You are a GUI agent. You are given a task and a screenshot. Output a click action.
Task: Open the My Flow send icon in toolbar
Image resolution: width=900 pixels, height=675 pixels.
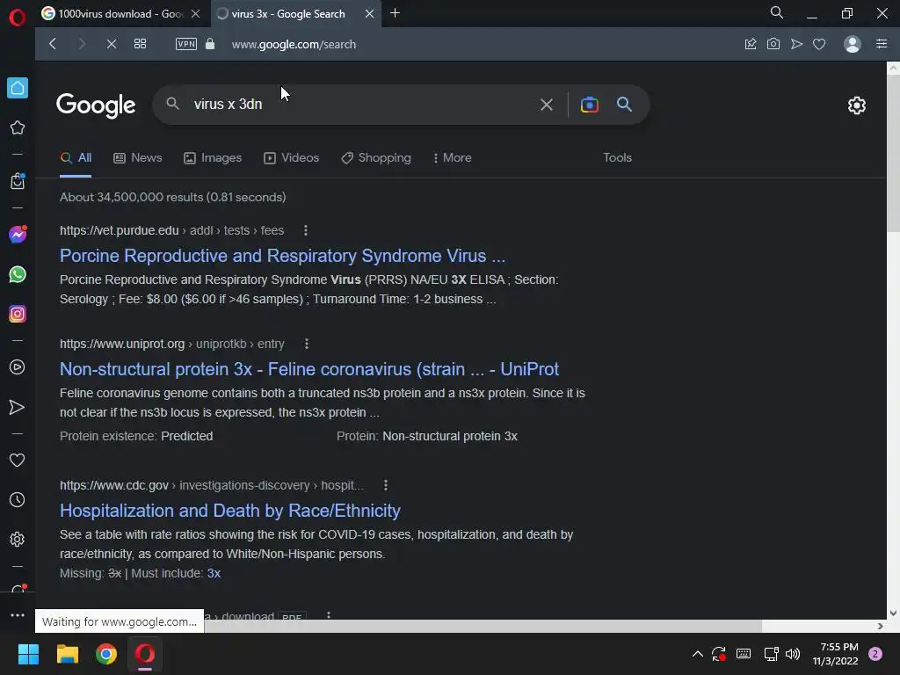coord(796,44)
